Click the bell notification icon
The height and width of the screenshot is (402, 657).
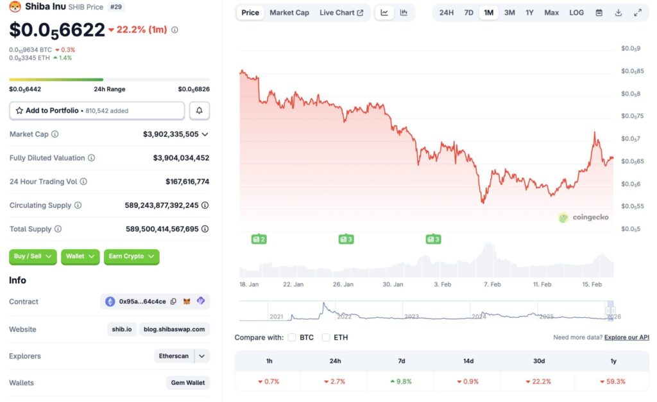pos(199,110)
